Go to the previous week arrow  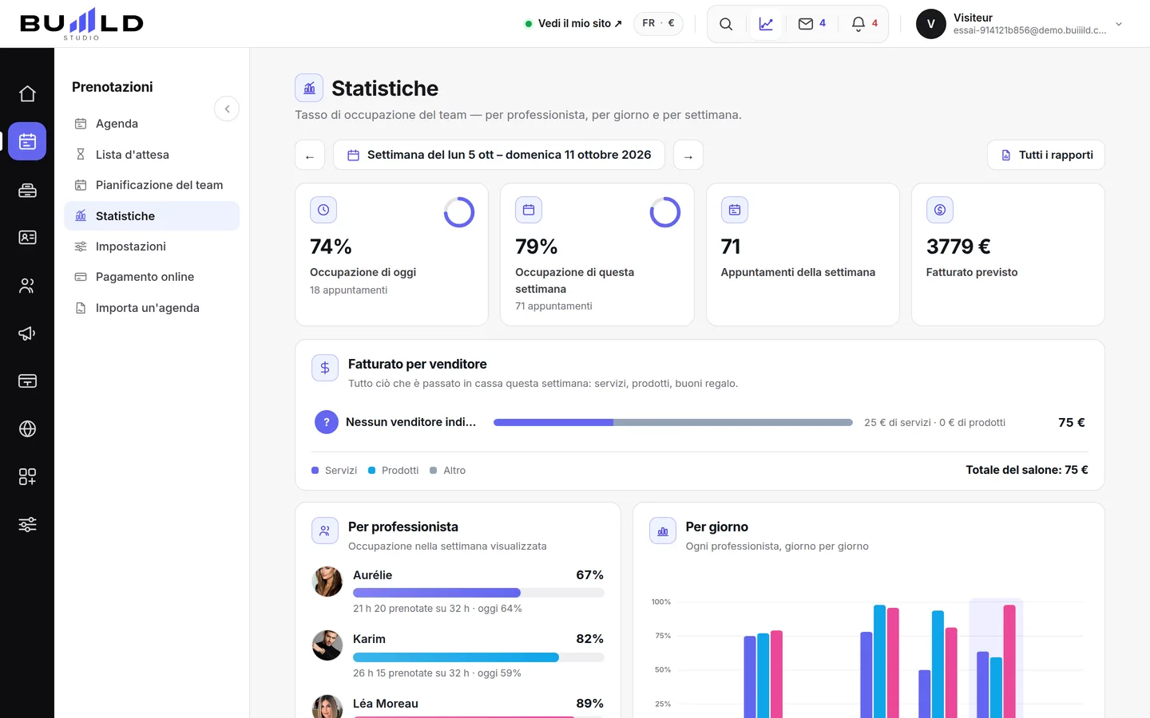[310, 155]
